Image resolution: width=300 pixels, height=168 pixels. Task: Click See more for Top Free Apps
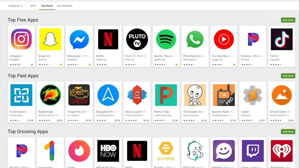tap(288, 20)
